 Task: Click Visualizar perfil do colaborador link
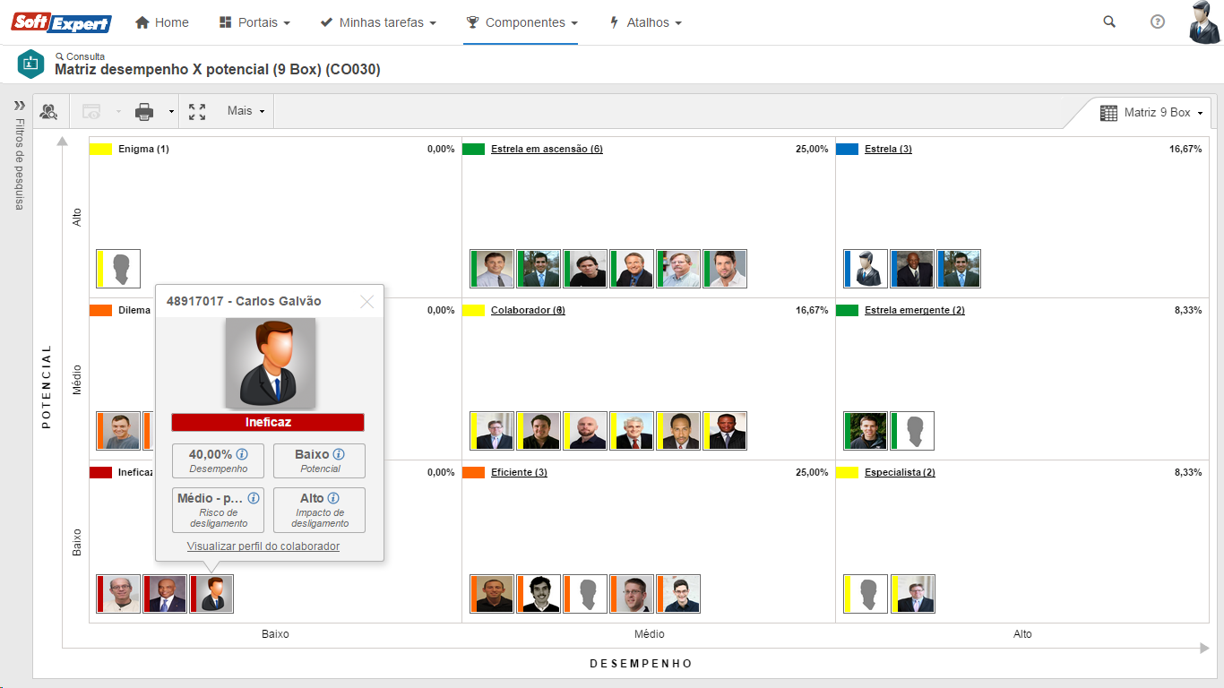coord(263,546)
